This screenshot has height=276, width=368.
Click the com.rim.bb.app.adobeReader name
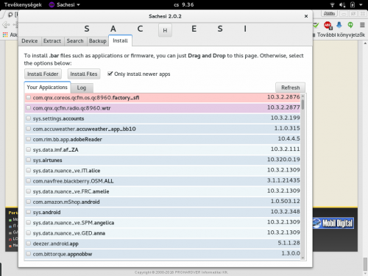pyautogui.click(x=68, y=139)
